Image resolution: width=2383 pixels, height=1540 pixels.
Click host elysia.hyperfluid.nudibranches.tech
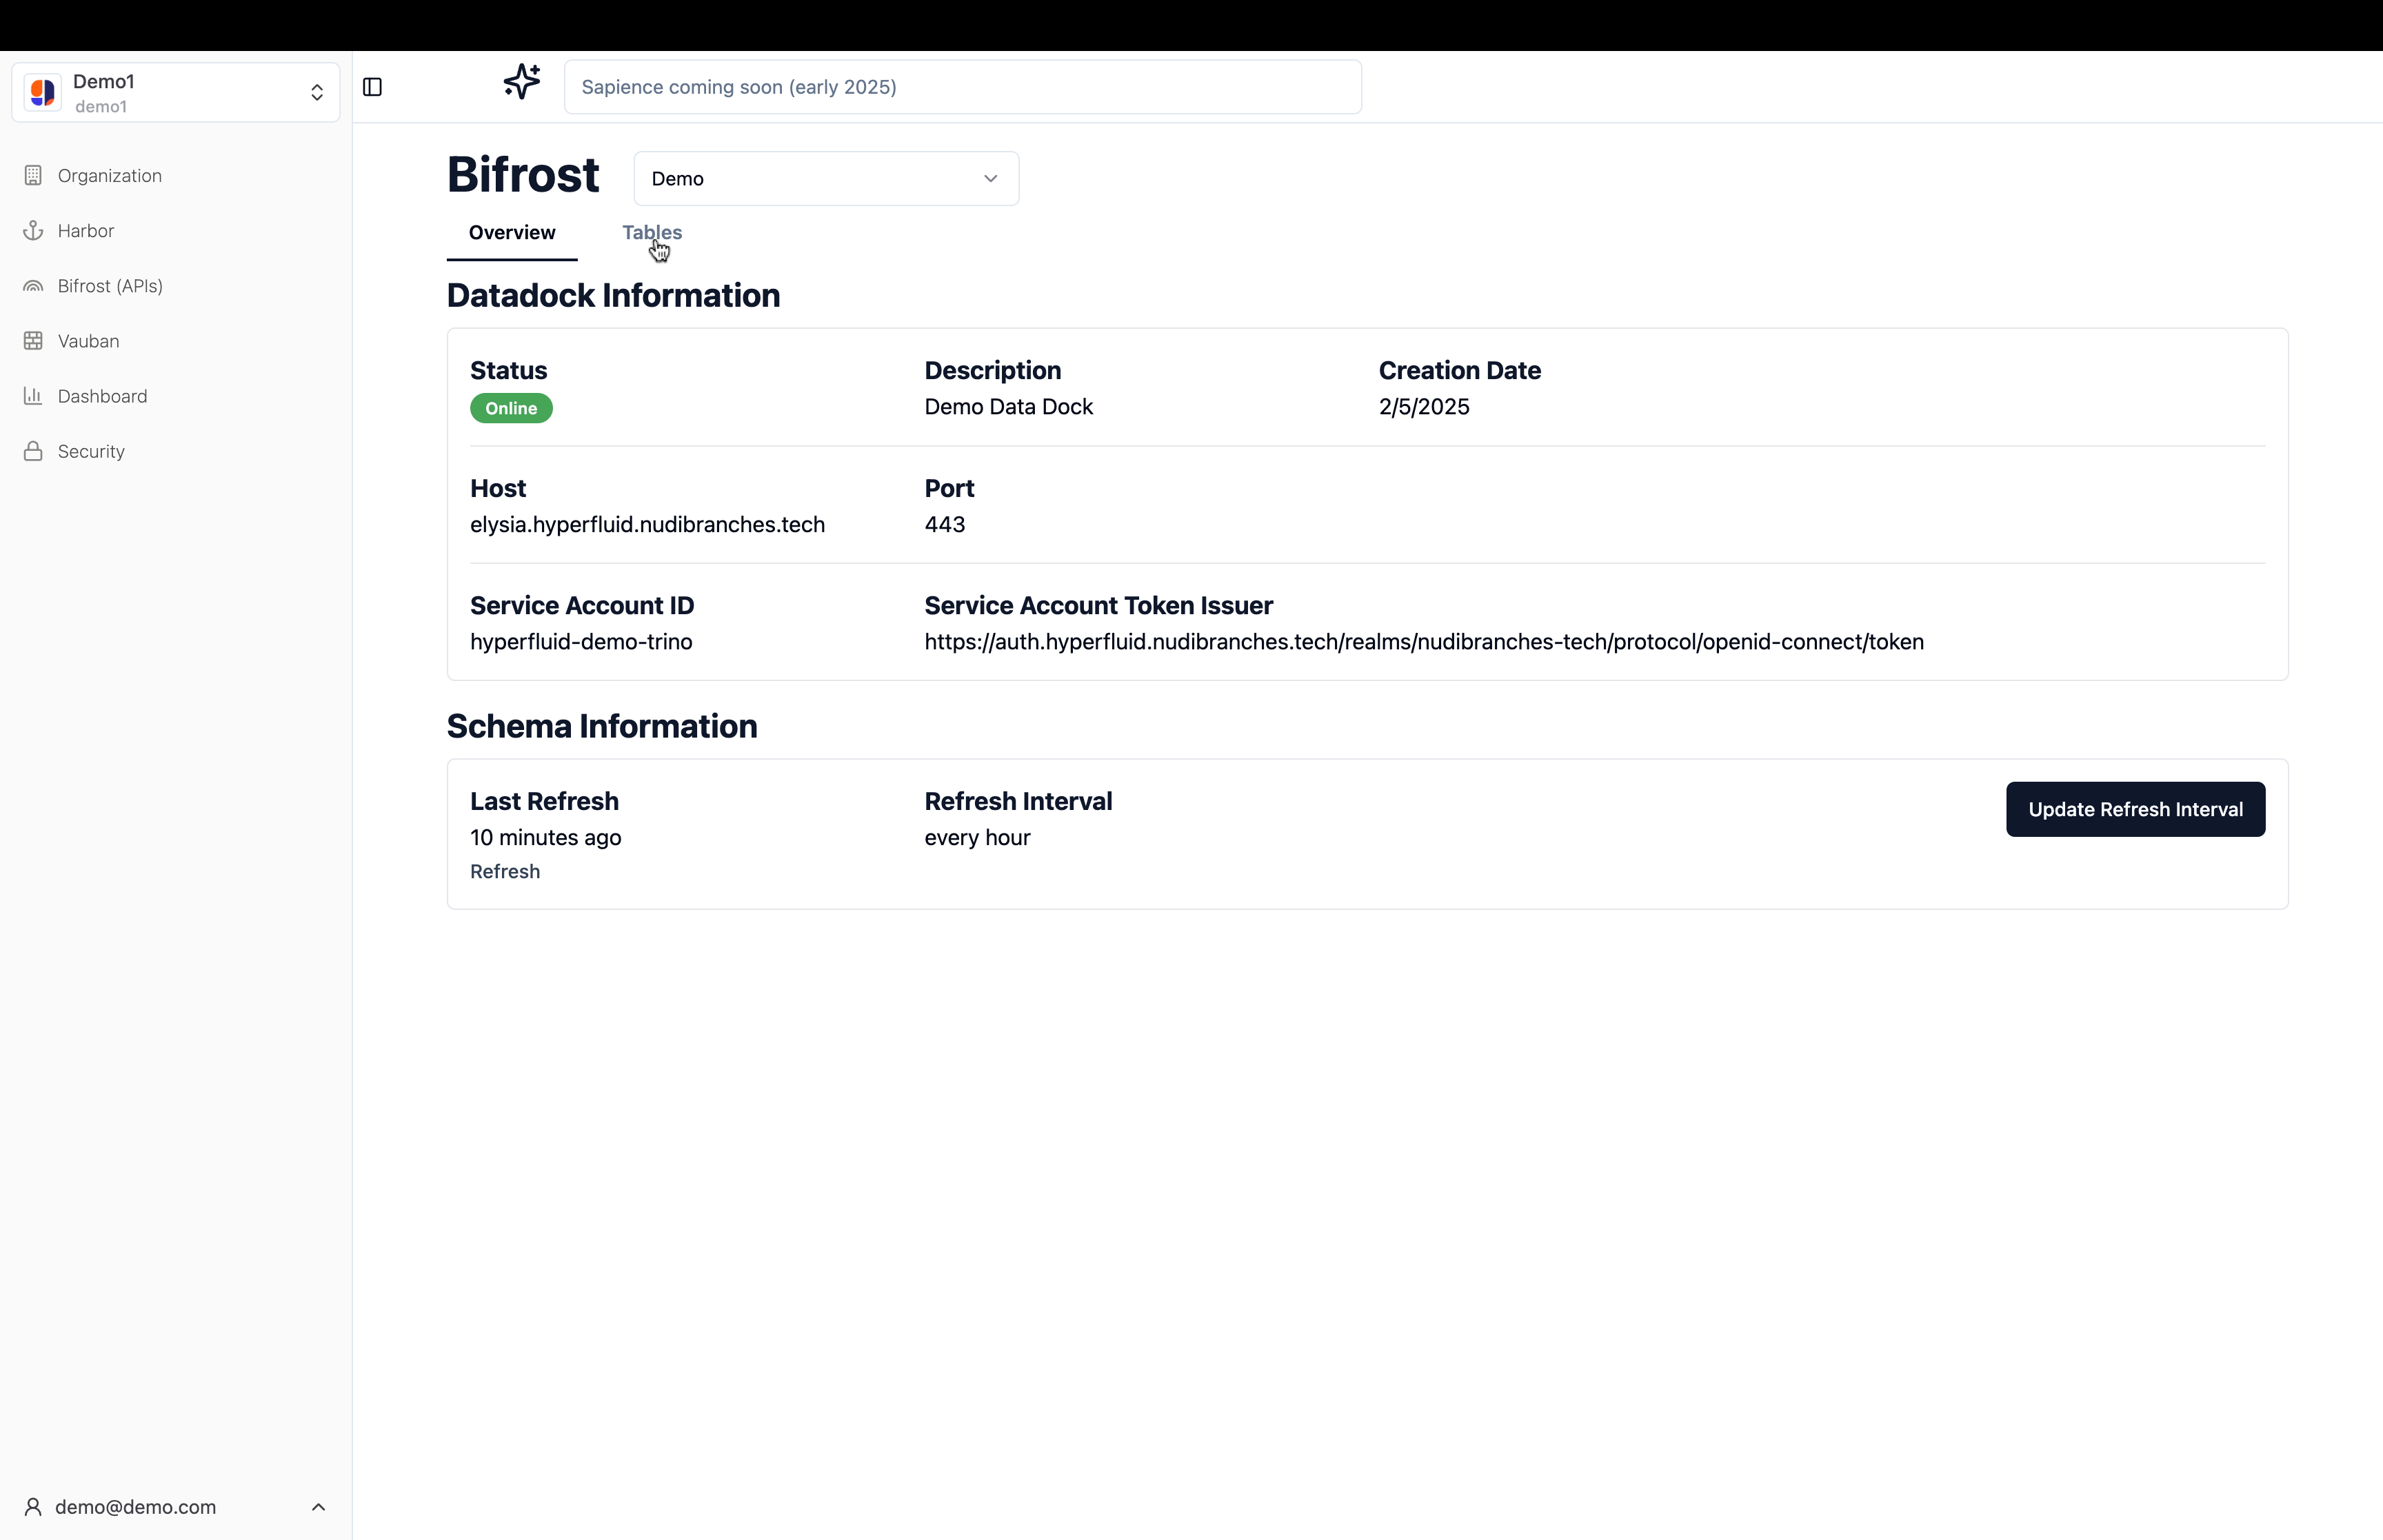(647, 525)
